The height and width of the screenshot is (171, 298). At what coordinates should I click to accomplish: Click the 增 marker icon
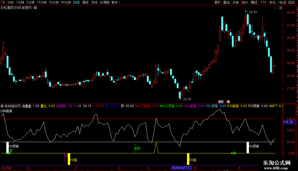pos(228,102)
